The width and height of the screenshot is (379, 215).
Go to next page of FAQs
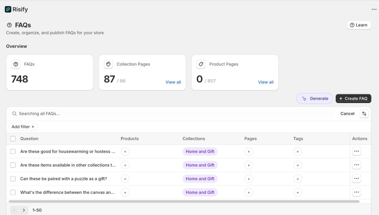pyautogui.click(x=24, y=210)
